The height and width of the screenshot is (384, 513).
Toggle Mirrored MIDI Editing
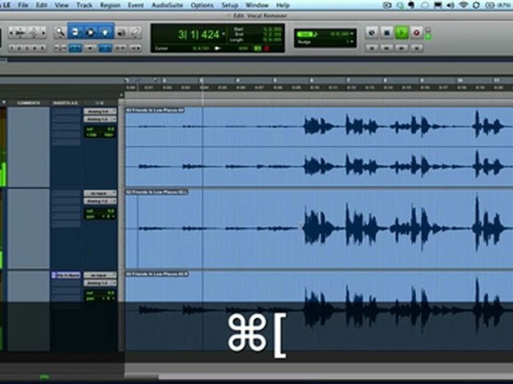pos(90,49)
